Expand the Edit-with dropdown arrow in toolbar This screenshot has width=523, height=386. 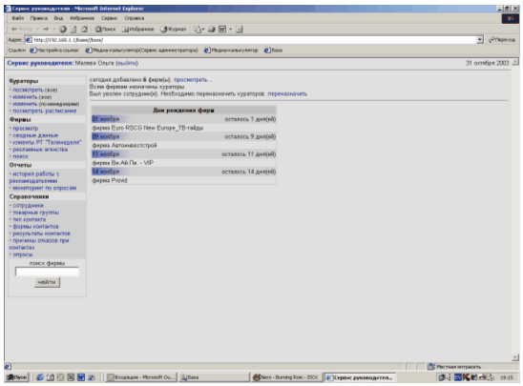click(230, 30)
